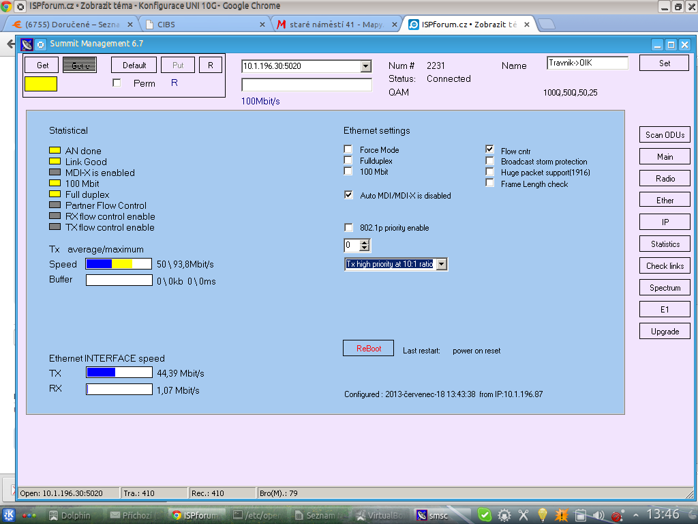Click the Chrome back arrow
698x524 pixels.
coord(11,44)
